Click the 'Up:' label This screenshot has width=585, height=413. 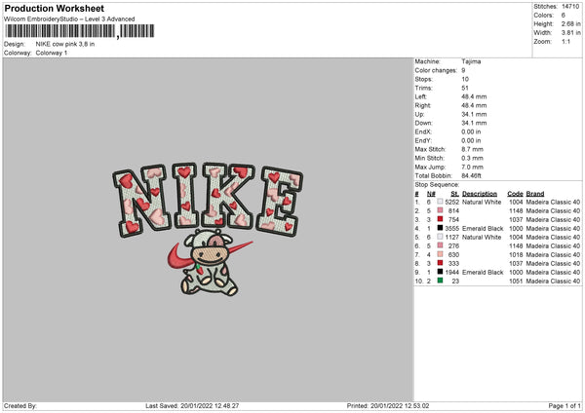(419, 114)
